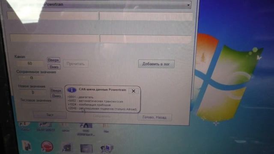Click the line +0002 - автоматическая трансмиссия
The width and height of the screenshot is (274, 154).
(x=95, y=101)
